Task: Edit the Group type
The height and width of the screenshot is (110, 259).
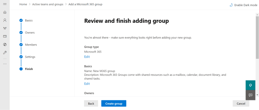Action: coord(87,57)
